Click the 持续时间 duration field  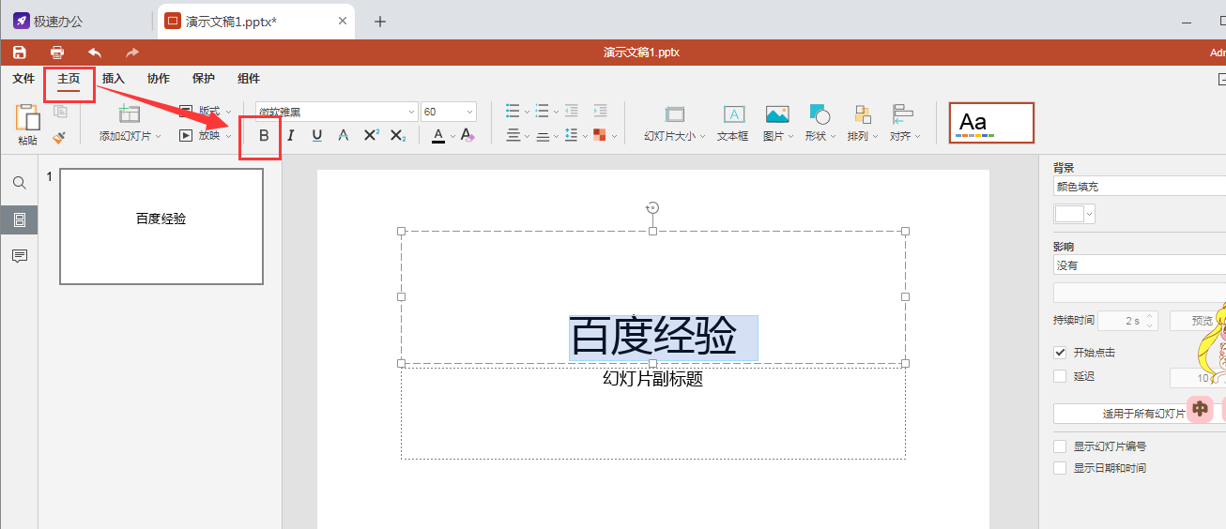click(1127, 321)
